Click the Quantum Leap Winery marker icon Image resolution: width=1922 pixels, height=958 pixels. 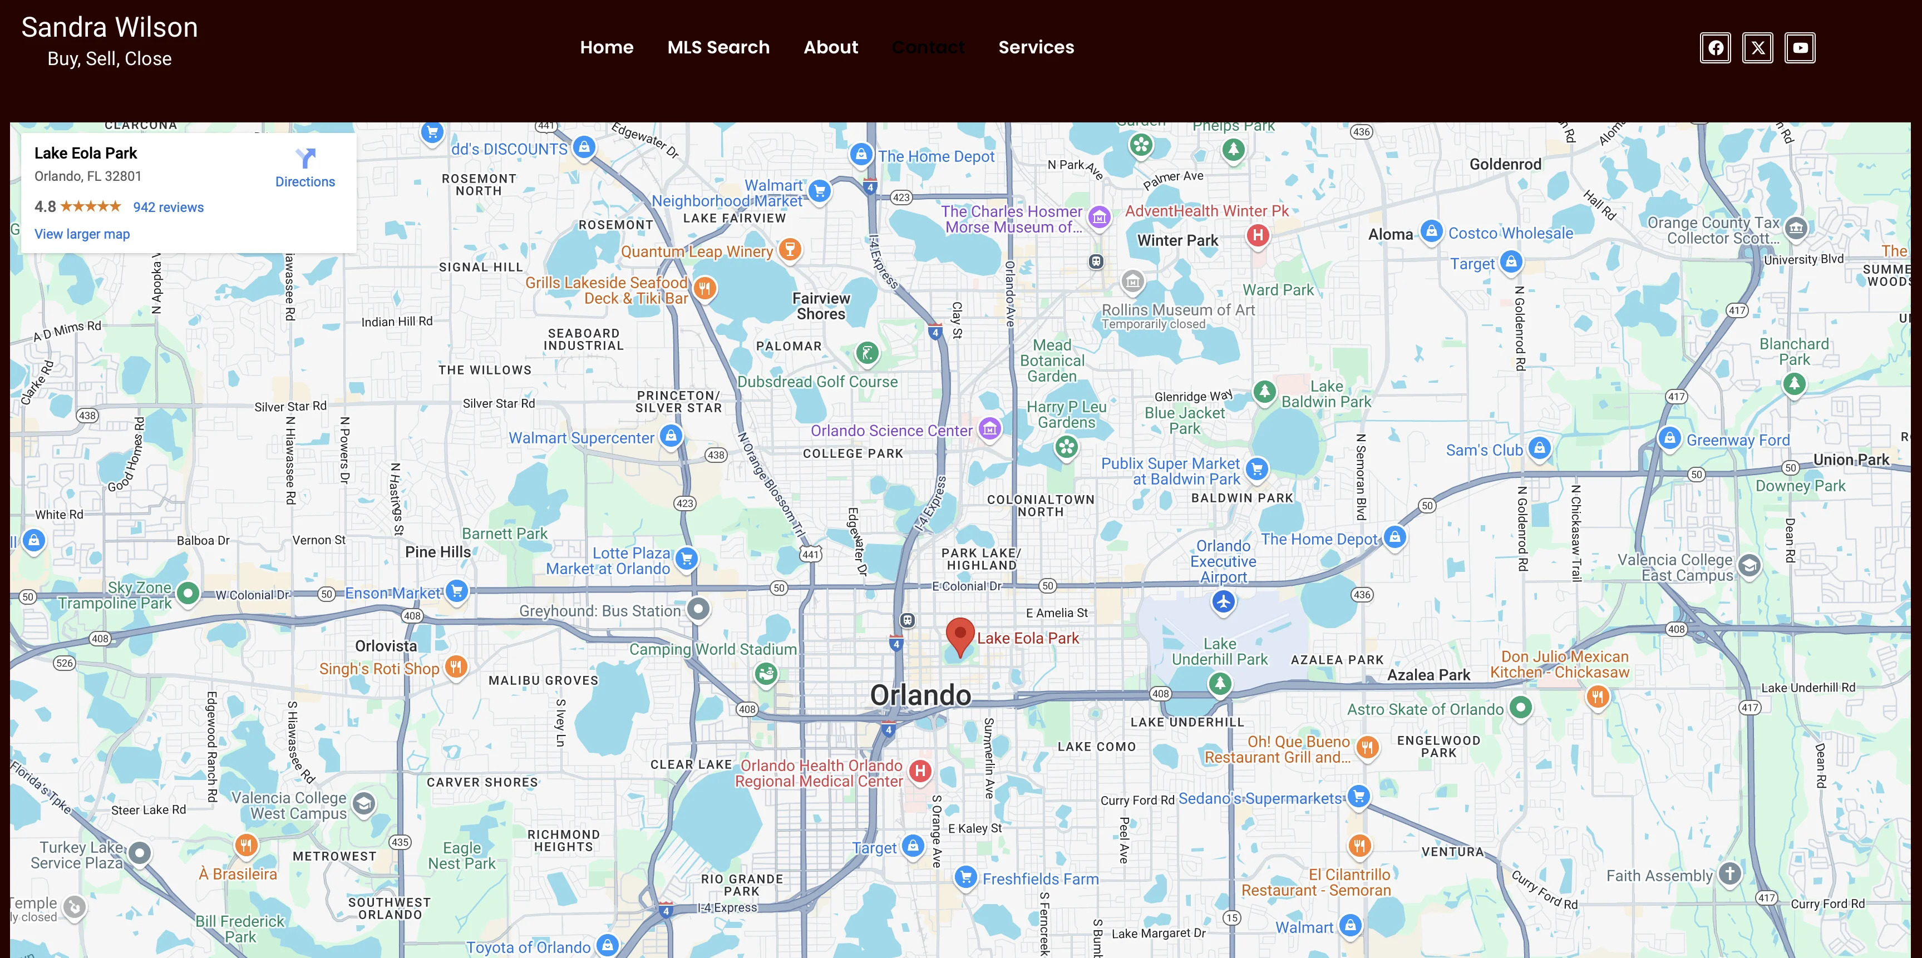click(x=790, y=249)
